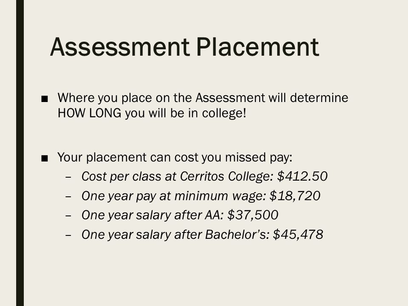This screenshot has height=306, width=408.
Task: Click the dash before 'One year salary after AA'
Action: [68, 216]
